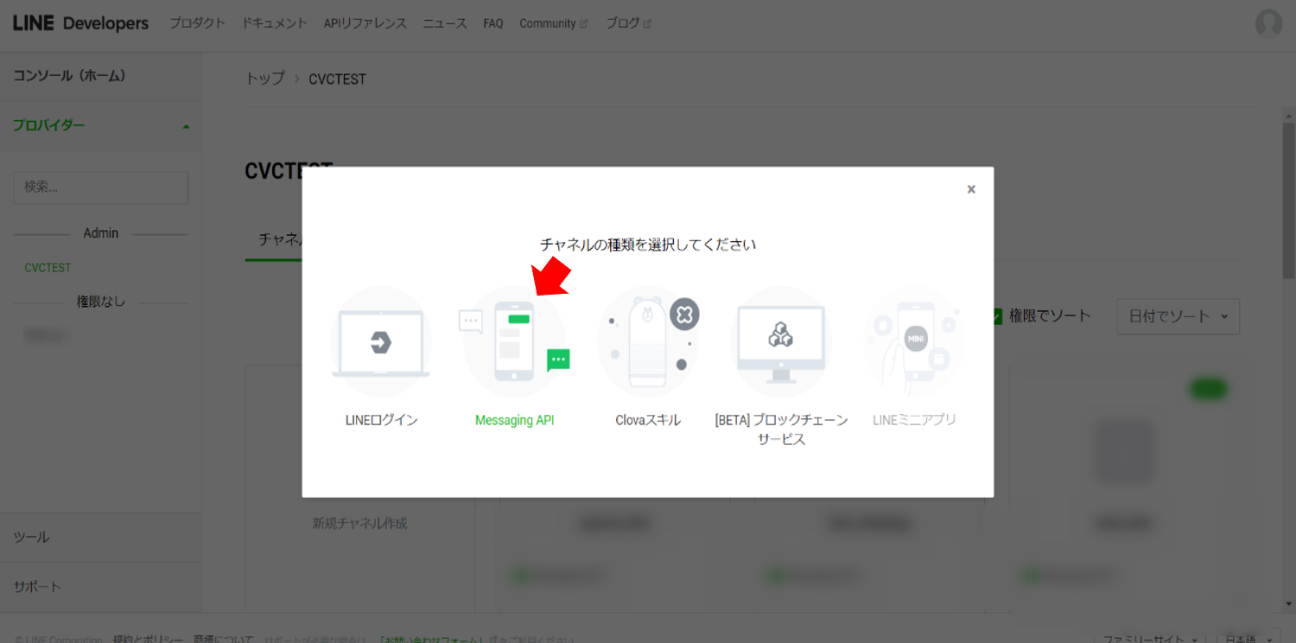Open the ファミリーサイト footer dropdown

coord(1150,640)
